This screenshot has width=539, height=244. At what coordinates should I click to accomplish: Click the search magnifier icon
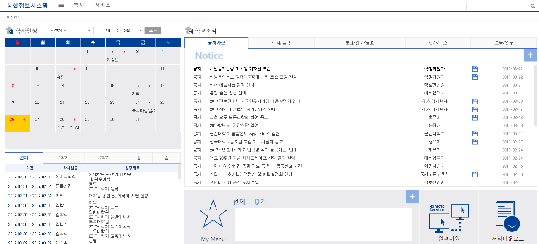click(534, 6)
